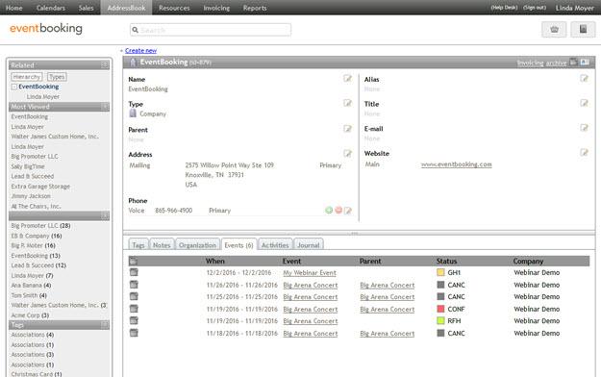Screen dimensions: 601x377
Task: Open the Reports menu
Action: [x=255, y=8]
